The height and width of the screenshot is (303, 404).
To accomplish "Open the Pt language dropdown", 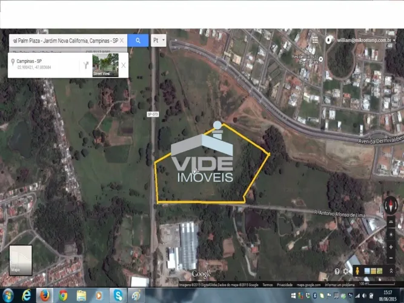I will (159, 40).
